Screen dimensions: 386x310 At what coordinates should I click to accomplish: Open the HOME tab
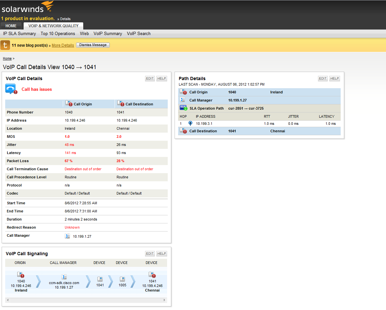tap(11, 26)
